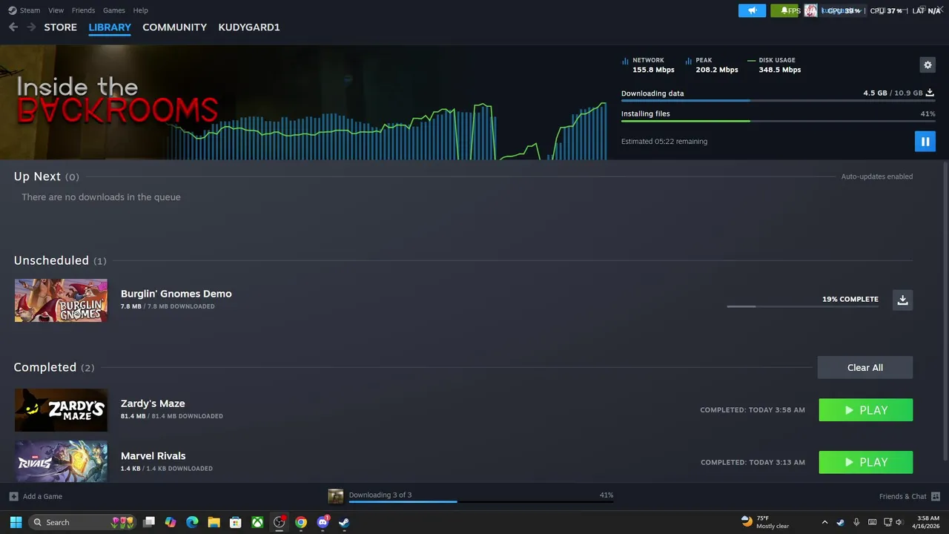Open download settings gear icon

point(927,65)
